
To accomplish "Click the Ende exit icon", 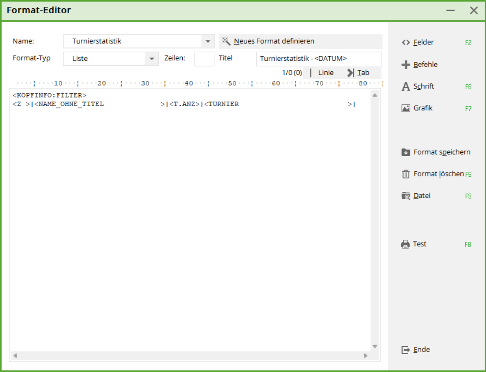I will coord(406,350).
